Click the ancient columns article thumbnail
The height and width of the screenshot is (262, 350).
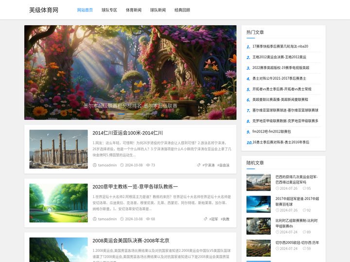(x=58, y=149)
